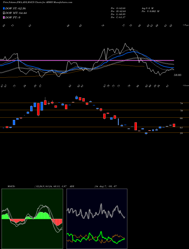Select the 'DOW ST: 62.36' legend text
This screenshot has height=249, width=189.
[15, 8]
